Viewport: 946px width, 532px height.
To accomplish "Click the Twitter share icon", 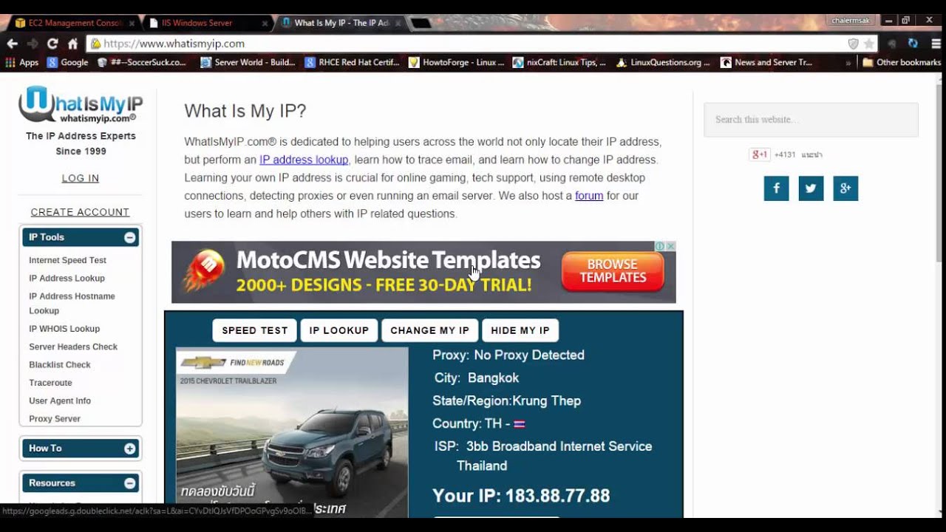I will click(x=811, y=188).
